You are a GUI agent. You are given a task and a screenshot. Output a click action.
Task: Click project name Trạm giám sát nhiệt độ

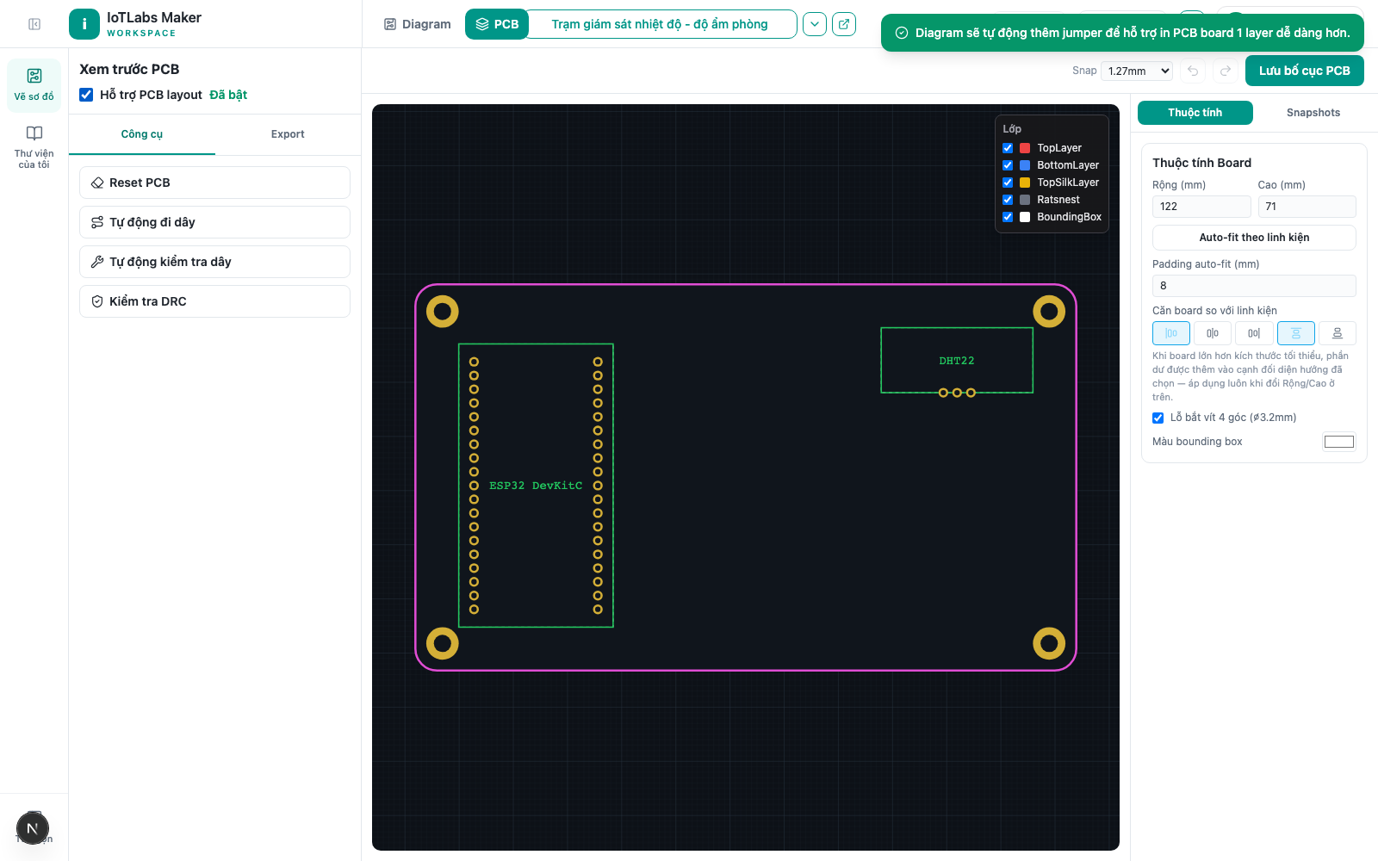click(660, 24)
